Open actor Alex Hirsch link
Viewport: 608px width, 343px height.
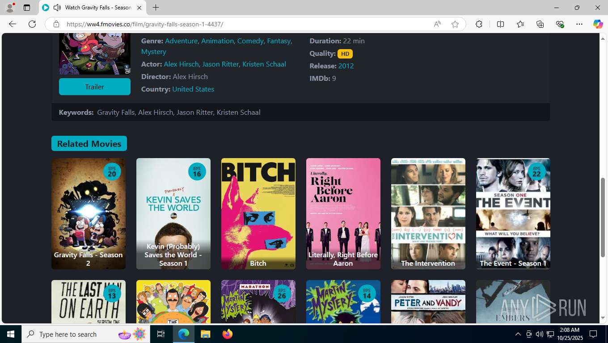pyautogui.click(x=181, y=64)
